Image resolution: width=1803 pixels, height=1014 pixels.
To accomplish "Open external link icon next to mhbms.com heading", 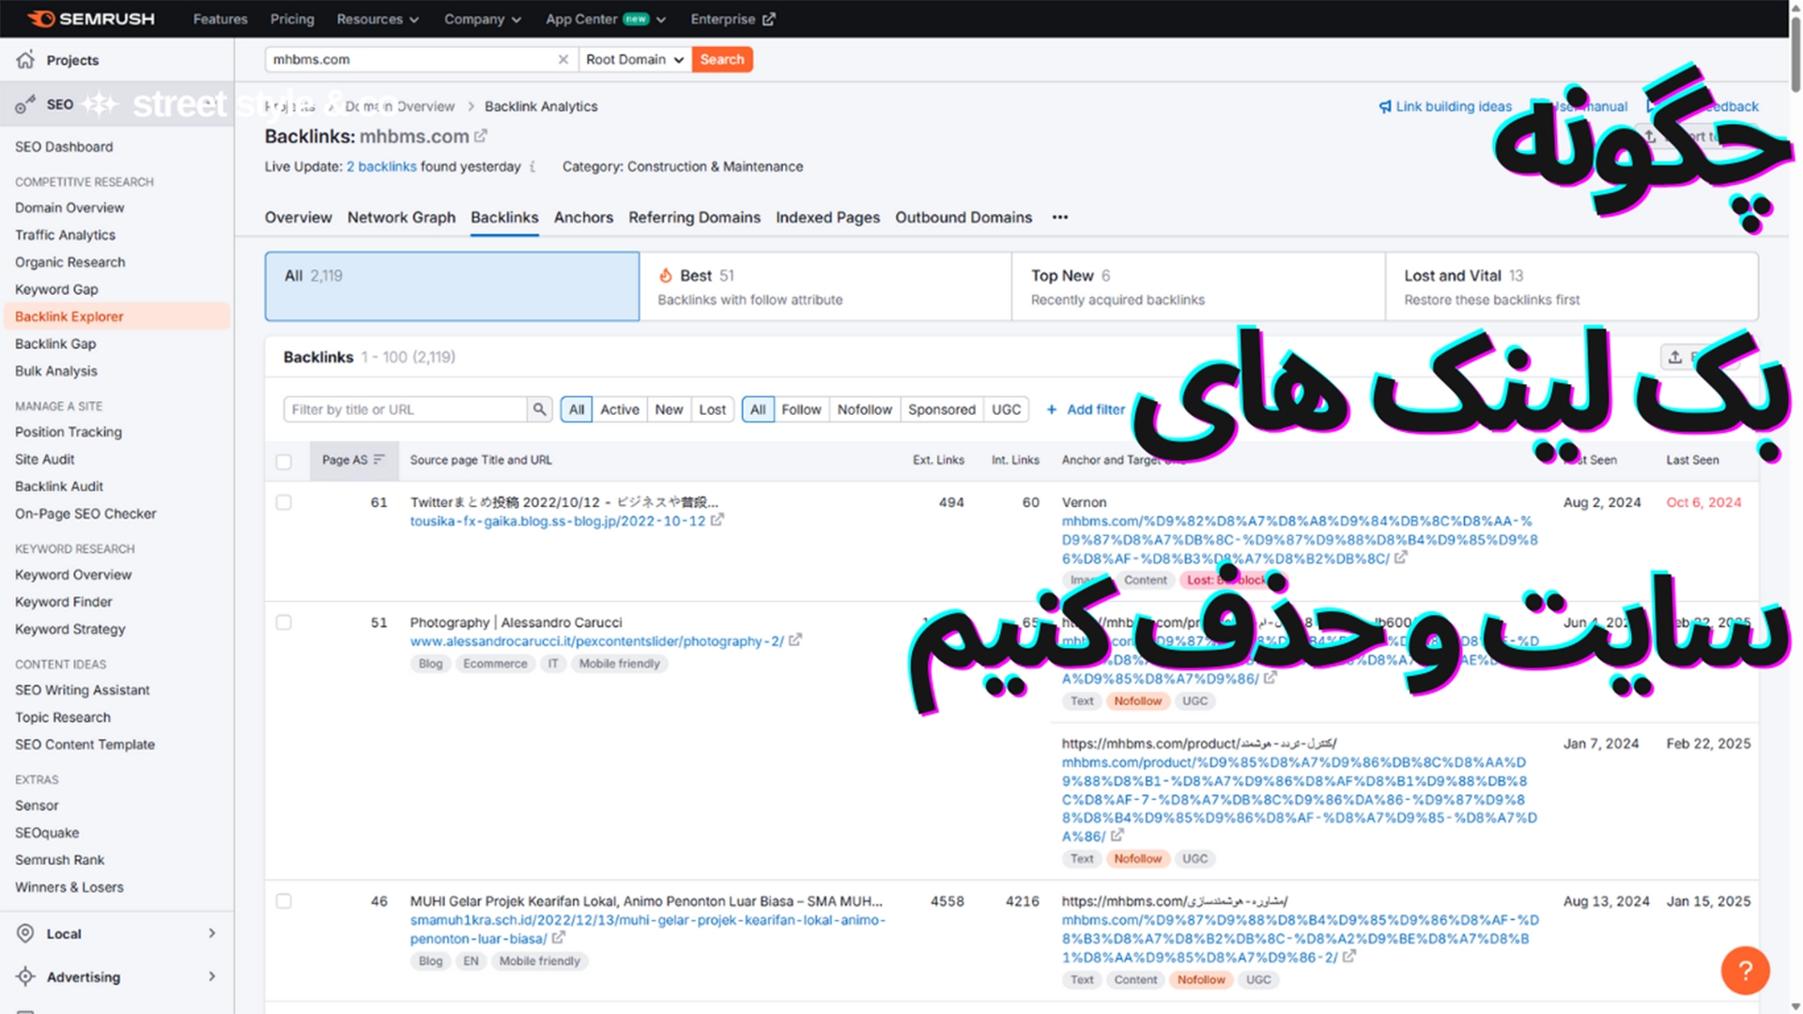I will click(x=481, y=136).
